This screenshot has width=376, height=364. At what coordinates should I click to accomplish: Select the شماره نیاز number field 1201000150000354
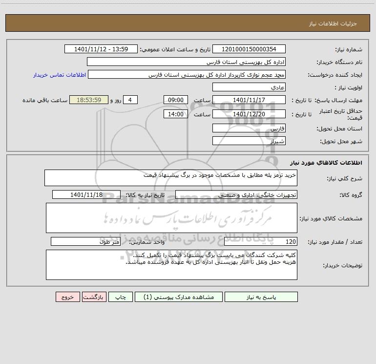point(249,49)
